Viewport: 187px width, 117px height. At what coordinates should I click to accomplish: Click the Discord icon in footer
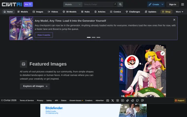[x=108, y=101]
